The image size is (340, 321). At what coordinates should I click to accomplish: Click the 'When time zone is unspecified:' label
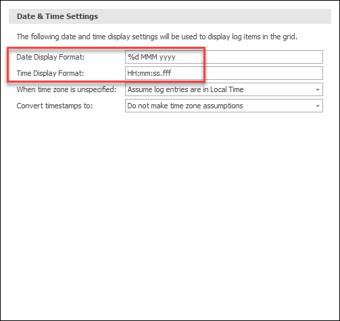(66, 89)
